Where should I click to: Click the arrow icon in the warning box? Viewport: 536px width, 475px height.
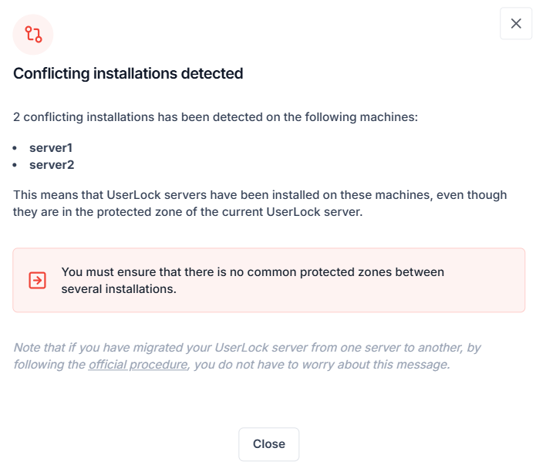tap(37, 280)
